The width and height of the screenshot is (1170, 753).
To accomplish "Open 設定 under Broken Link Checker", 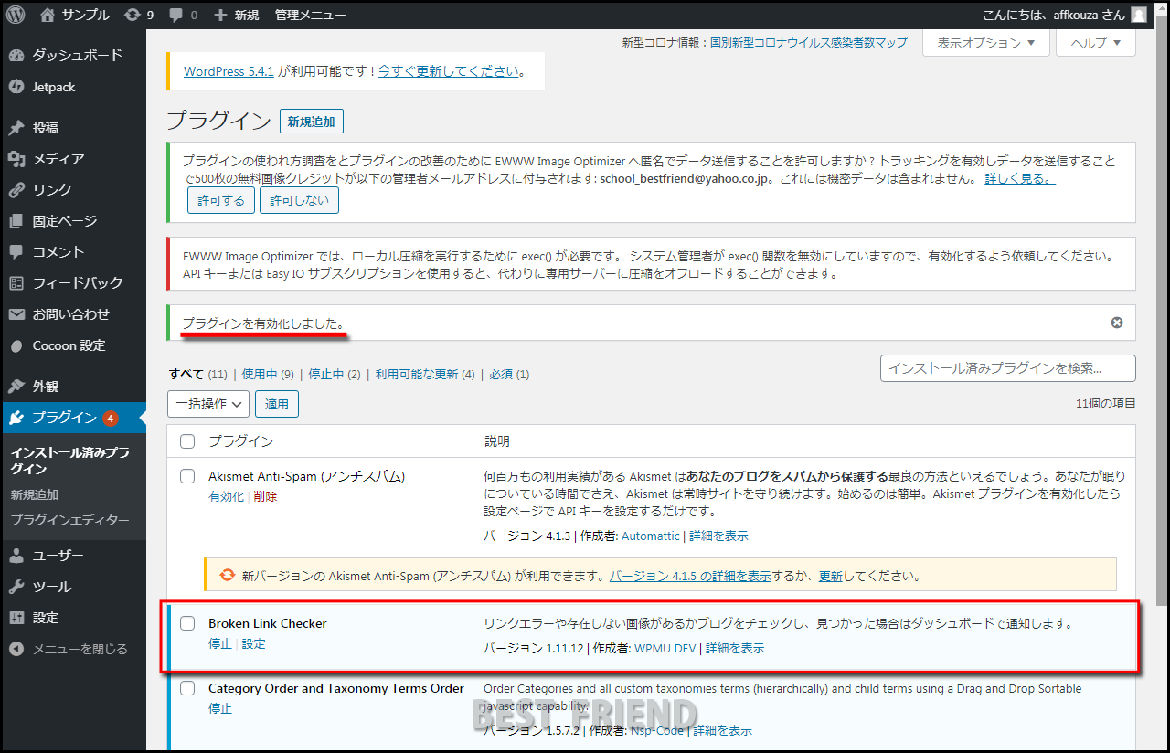I will [x=253, y=643].
